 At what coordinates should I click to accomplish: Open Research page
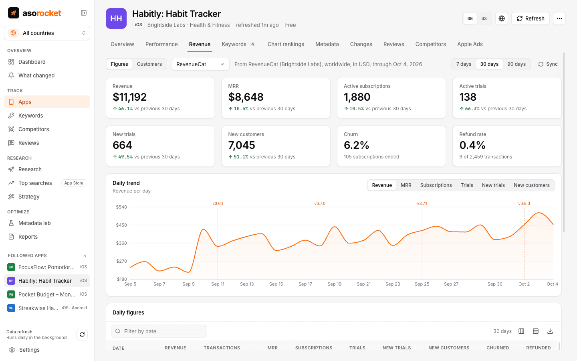point(47,169)
